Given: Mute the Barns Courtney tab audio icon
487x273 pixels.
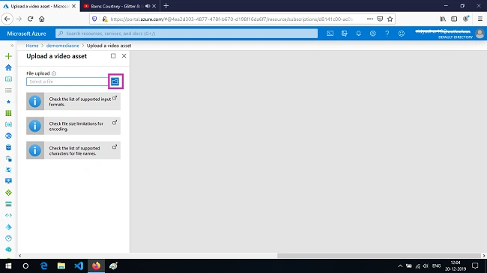Looking at the screenshot, I should click(x=148, y=6).
